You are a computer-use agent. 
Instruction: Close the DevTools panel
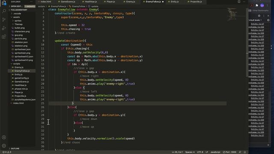268,16
